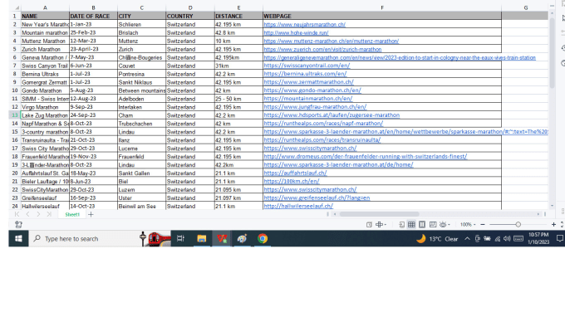Toggle the Reading Layout crosshair icon
This screenshot has width=565, height=317.
[x=379, y=225]
